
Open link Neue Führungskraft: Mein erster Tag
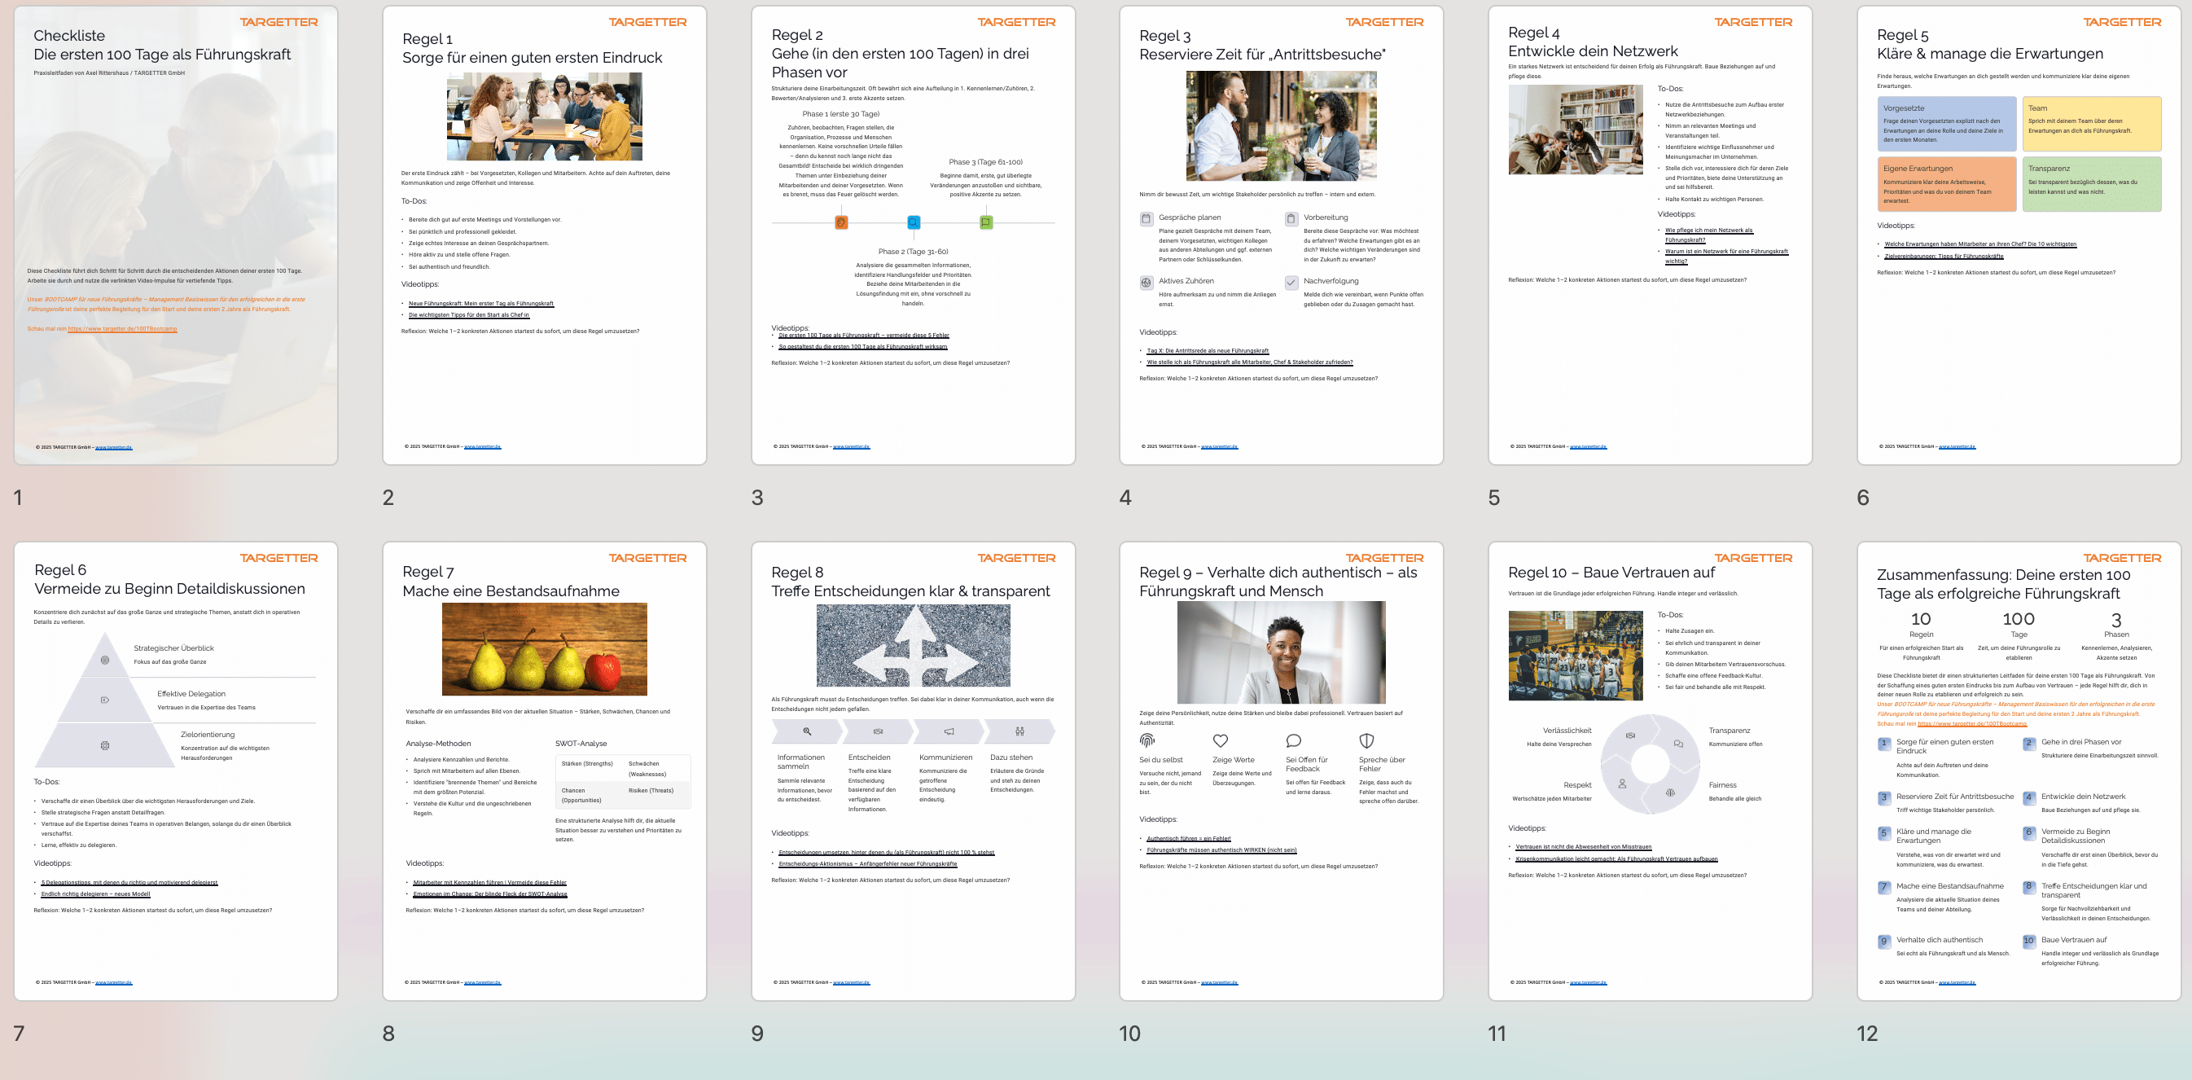pos(480,303)
